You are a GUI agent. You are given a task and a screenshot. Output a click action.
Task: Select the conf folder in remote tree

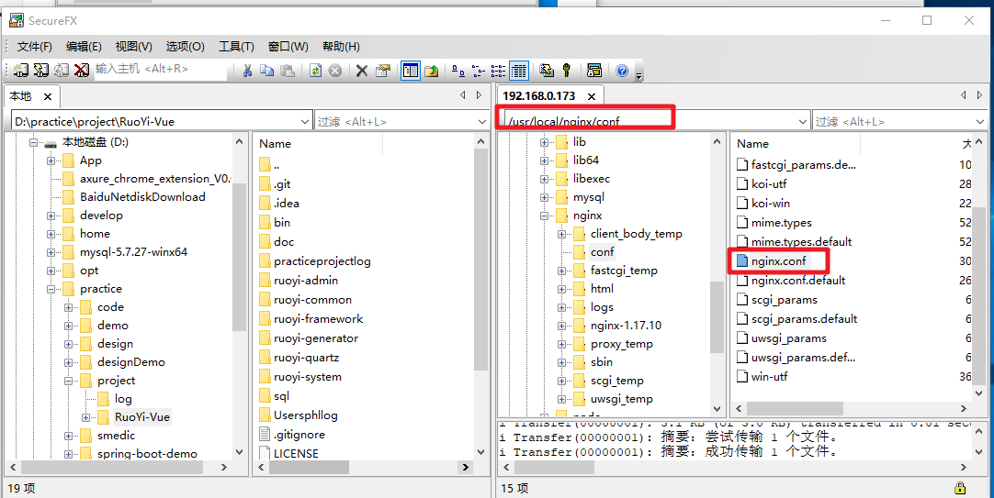click(x=603, y=252)
